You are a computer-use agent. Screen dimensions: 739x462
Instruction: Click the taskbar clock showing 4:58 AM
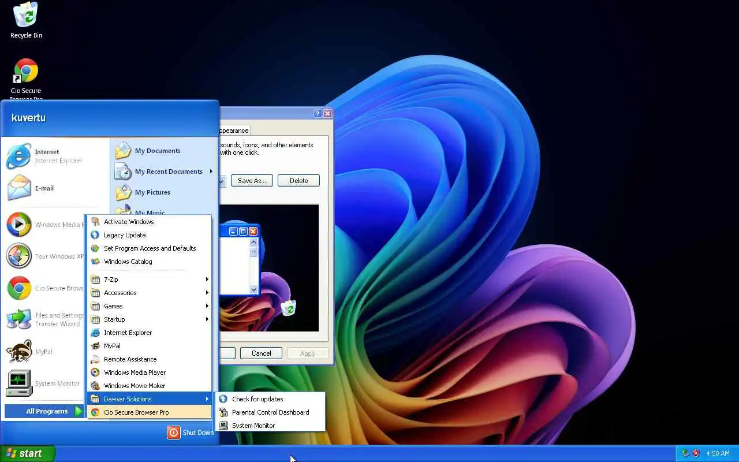pyautogui.click(x=718, y=453)
